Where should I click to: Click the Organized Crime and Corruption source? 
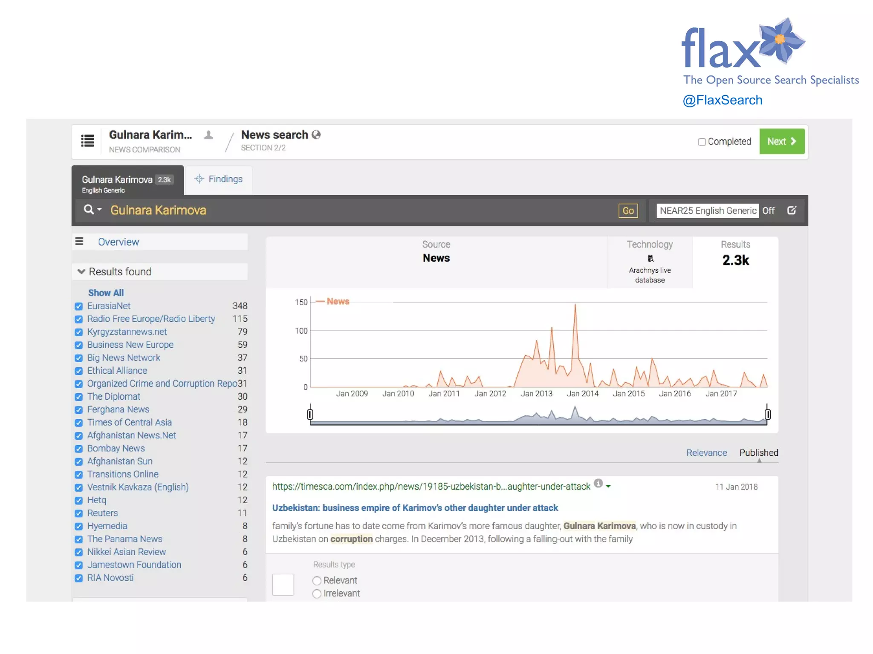(162, 384)
